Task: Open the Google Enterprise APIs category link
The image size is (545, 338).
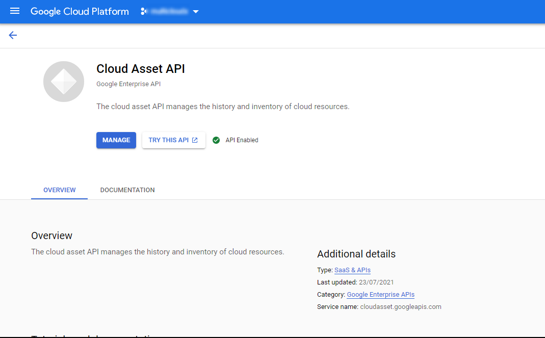Action: click(x=380, y=295)
